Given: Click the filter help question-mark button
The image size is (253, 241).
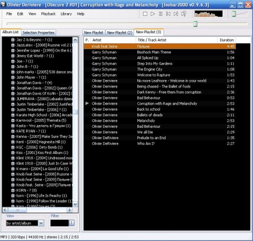Looking at the screenshot, I should tap(71, 223).
